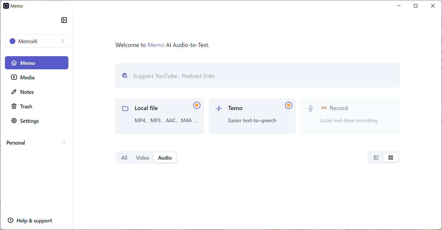Screen dimensions: 442x230
Task: Maximize the Memo window
Action: [416, 6]
